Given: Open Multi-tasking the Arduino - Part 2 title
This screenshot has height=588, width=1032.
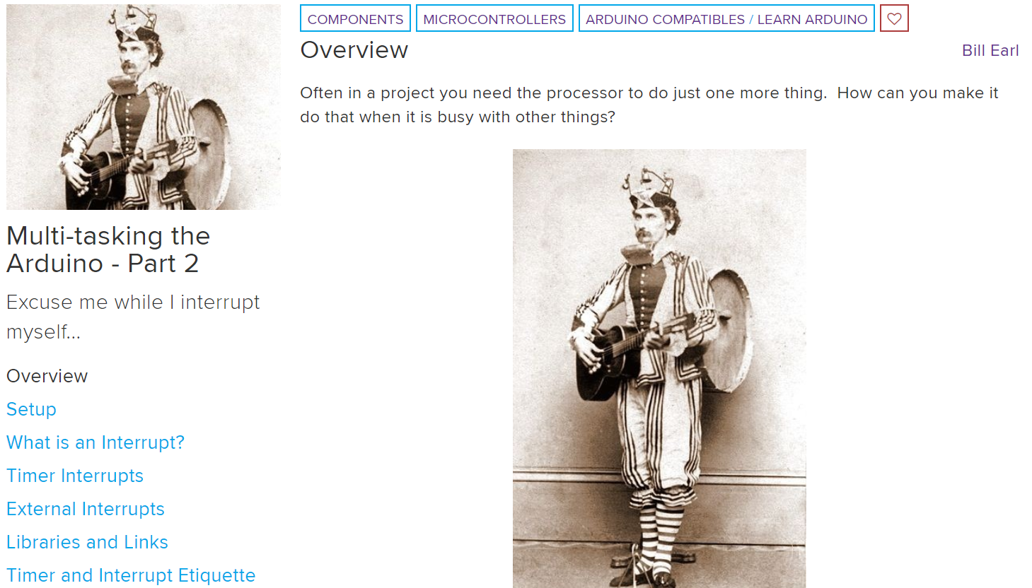Looking at the screenshot, I should point(108,249).
